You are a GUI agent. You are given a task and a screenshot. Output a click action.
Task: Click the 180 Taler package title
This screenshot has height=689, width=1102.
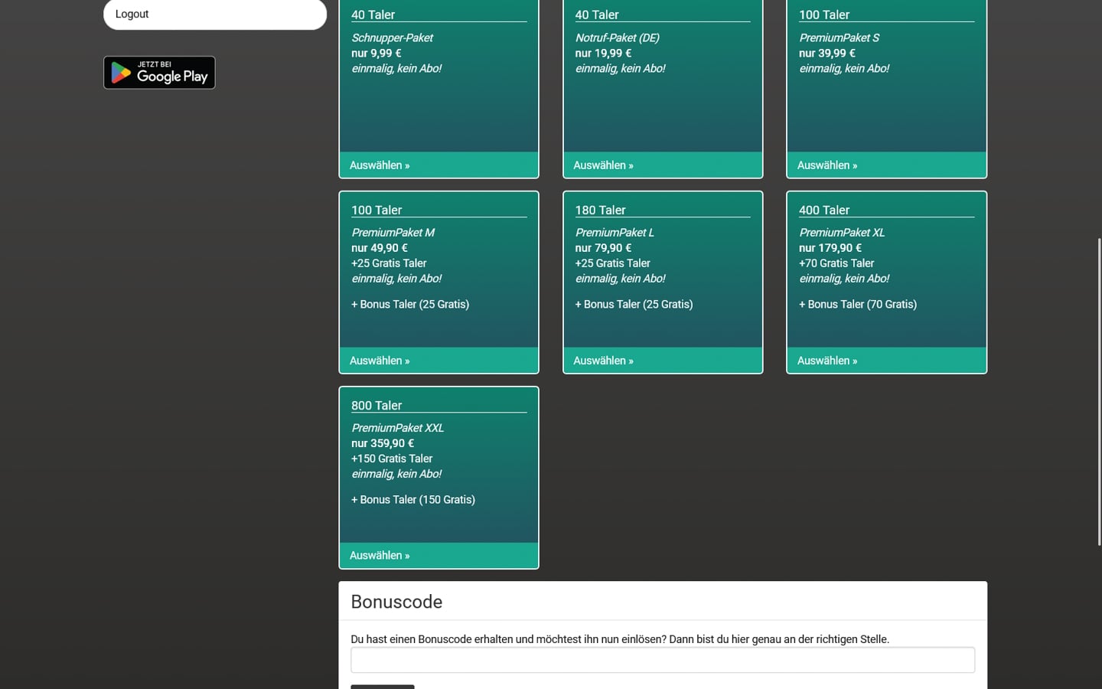(600, 211)
